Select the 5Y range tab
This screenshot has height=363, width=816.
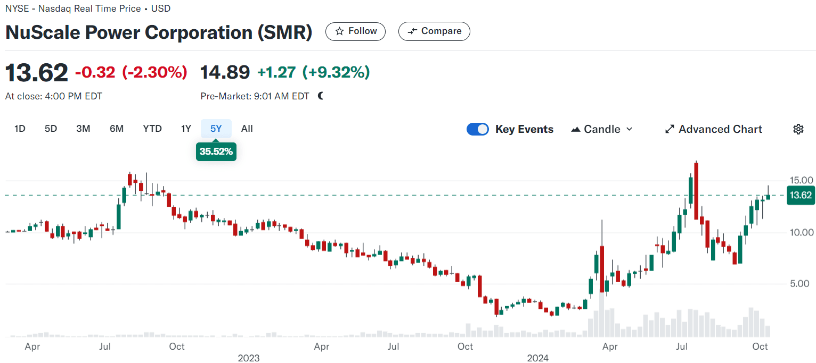coord(216,129)
